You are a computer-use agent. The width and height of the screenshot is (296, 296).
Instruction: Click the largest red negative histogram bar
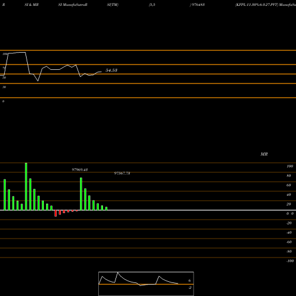56,213
